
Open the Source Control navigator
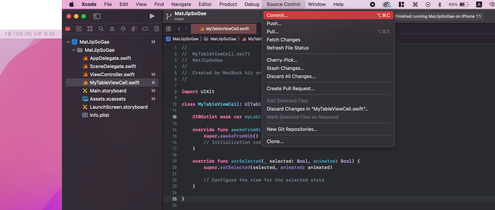point(79,28)
